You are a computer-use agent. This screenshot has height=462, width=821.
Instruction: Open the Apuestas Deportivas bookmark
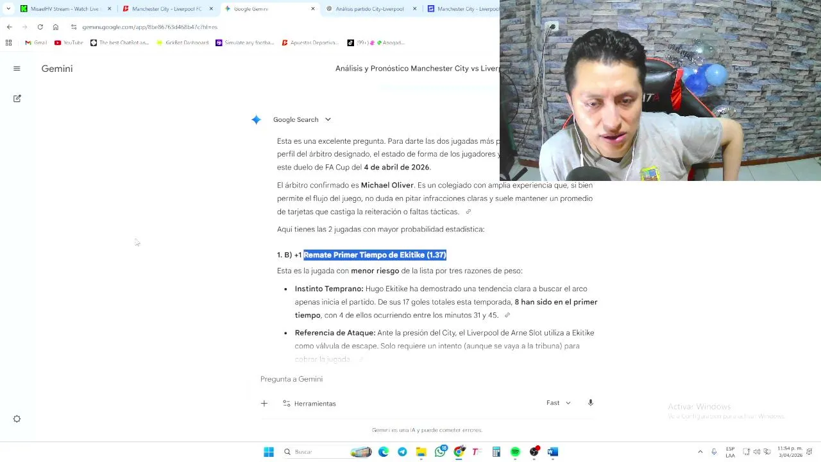click(310, 42)
